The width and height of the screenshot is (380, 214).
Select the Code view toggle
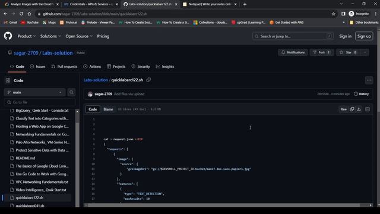tap(93, 109)
